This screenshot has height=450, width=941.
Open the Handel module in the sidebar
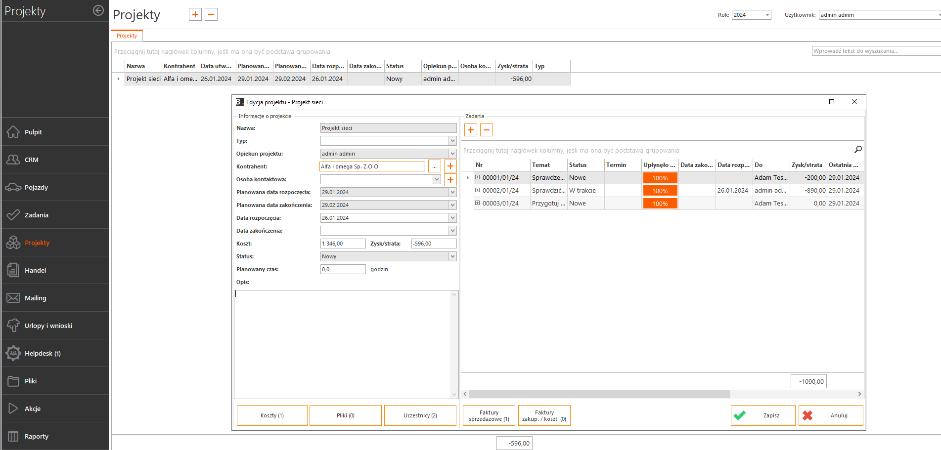click(54, 270)
